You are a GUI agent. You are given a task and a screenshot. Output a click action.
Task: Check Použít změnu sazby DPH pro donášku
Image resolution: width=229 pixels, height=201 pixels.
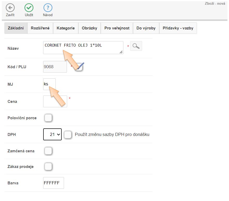click(68, 135)
